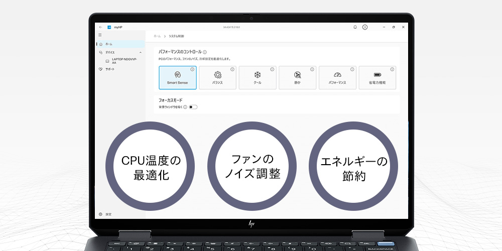Go back using the arrow beside myHP
502x251 pixels.
[x=100, y=27]
